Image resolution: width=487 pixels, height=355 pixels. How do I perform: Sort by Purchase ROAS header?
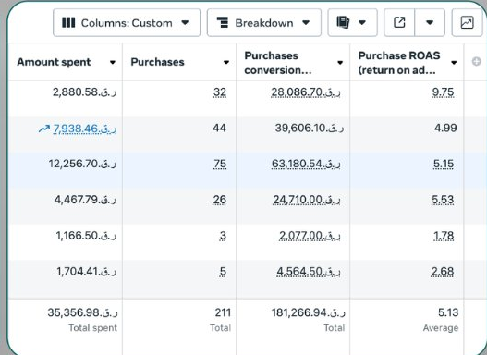pos(399,63)
